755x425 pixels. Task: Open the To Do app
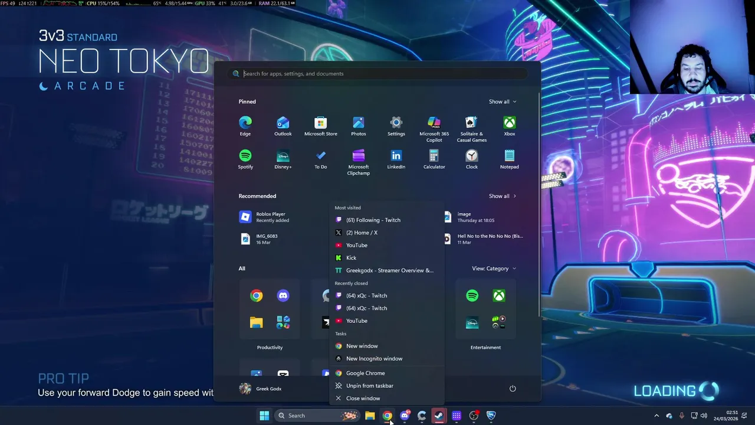coord(321,159)
